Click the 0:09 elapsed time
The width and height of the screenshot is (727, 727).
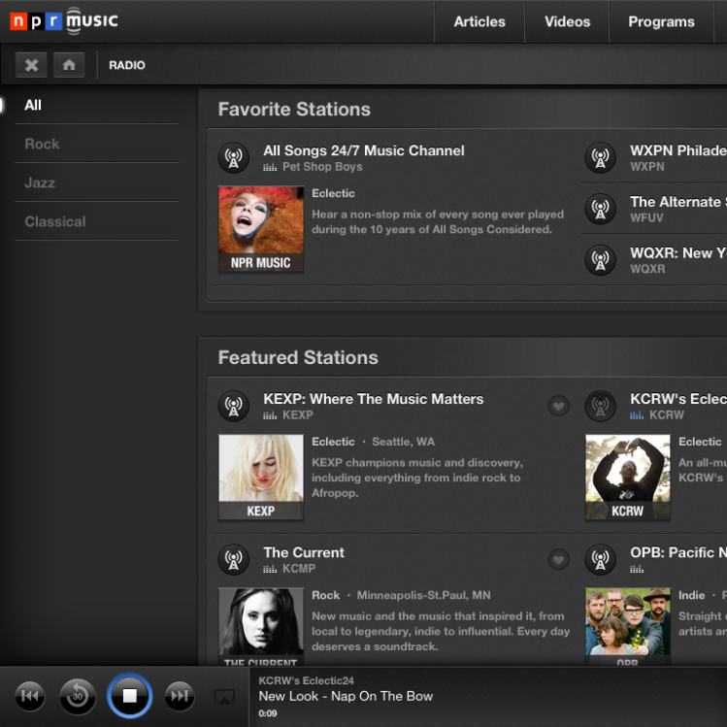(x=268, y=713)
